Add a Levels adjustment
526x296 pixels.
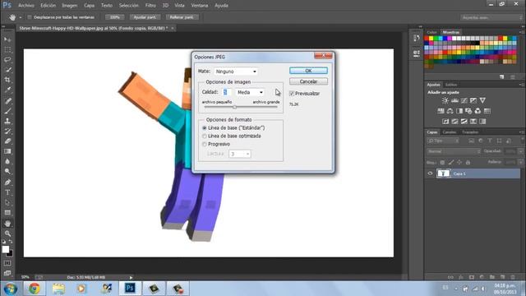[x=454, y=100]
